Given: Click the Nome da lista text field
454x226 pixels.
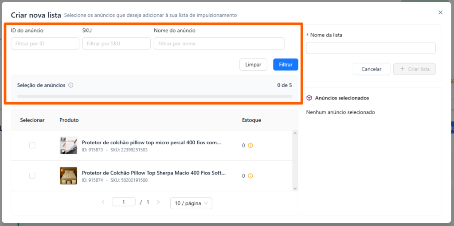Looking at the screenshot, I should coord(371,48).
